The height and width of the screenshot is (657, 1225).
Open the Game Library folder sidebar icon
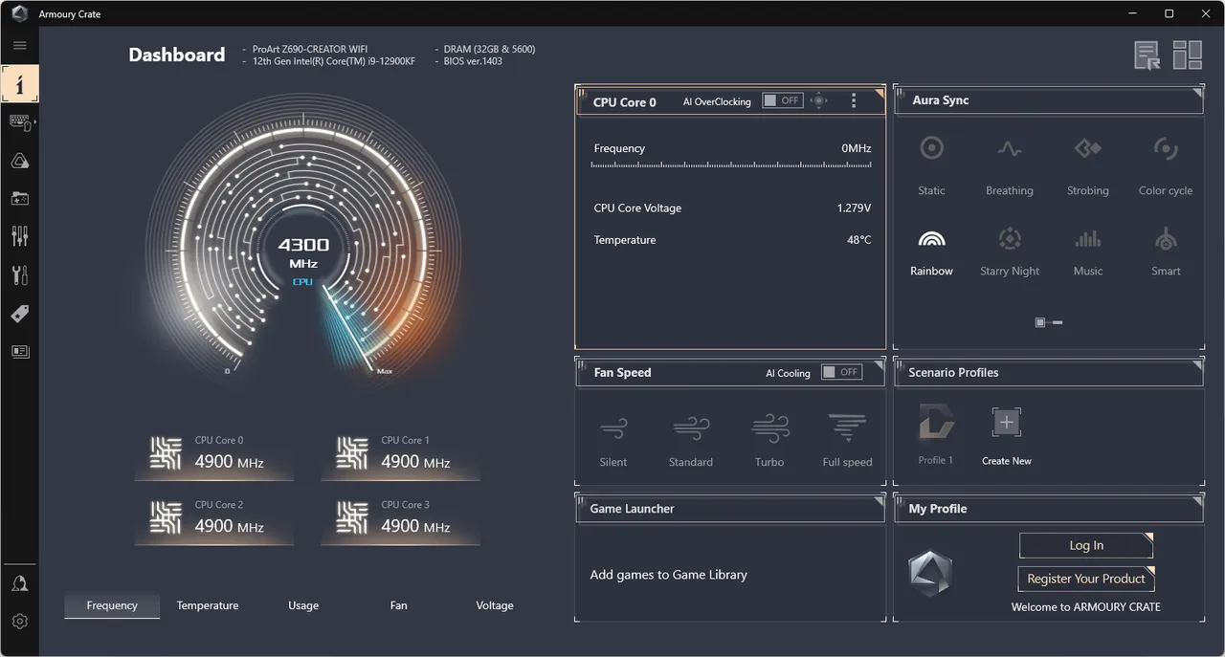20,199
